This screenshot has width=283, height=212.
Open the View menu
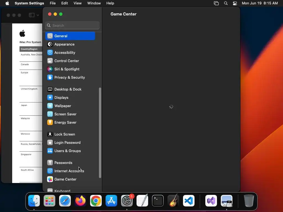[78, 3]
